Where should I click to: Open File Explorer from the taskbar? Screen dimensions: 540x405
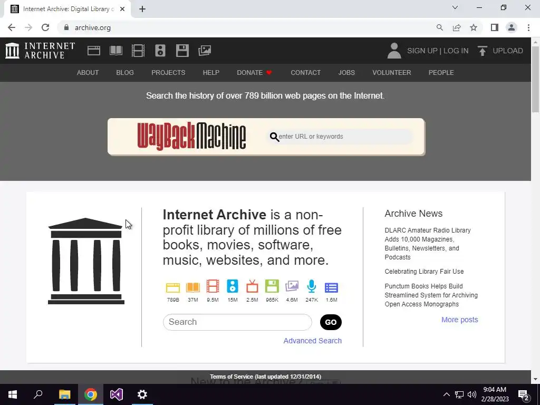[x=64, y=394]
